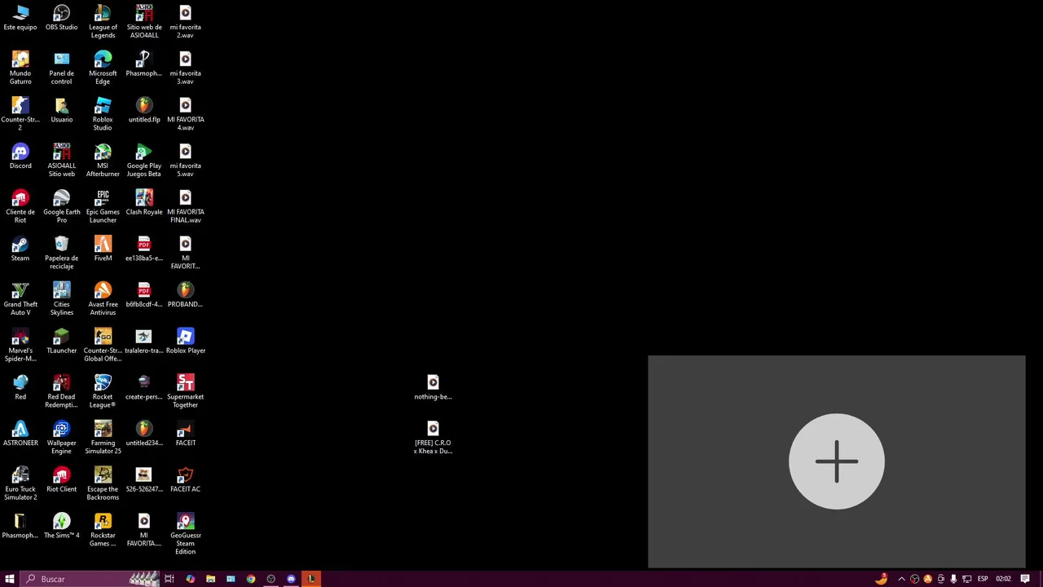
Task: Select the Cities Skylines shortcut
Action: pos(62,299)
